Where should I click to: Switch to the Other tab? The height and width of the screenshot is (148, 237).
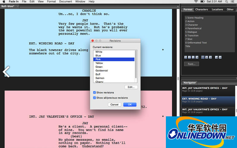point(230,9)
